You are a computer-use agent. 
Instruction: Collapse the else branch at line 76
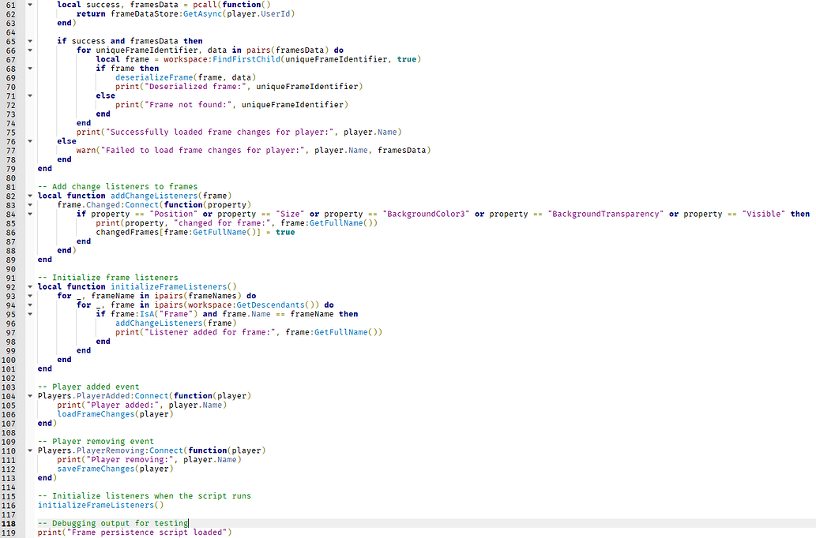click(28, 140)
